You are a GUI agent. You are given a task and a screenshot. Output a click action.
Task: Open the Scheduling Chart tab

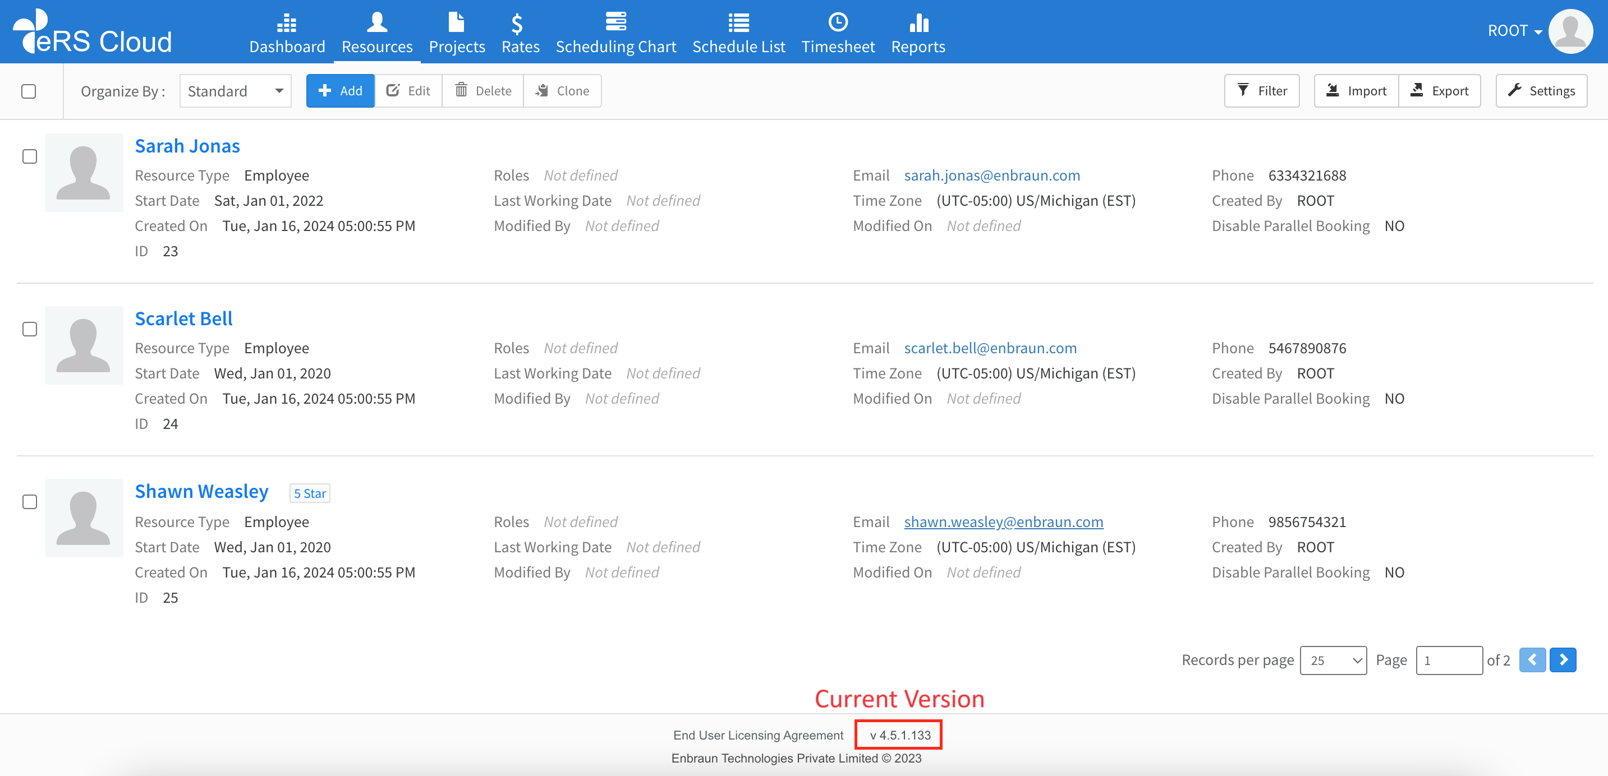(x=615, y=34)
